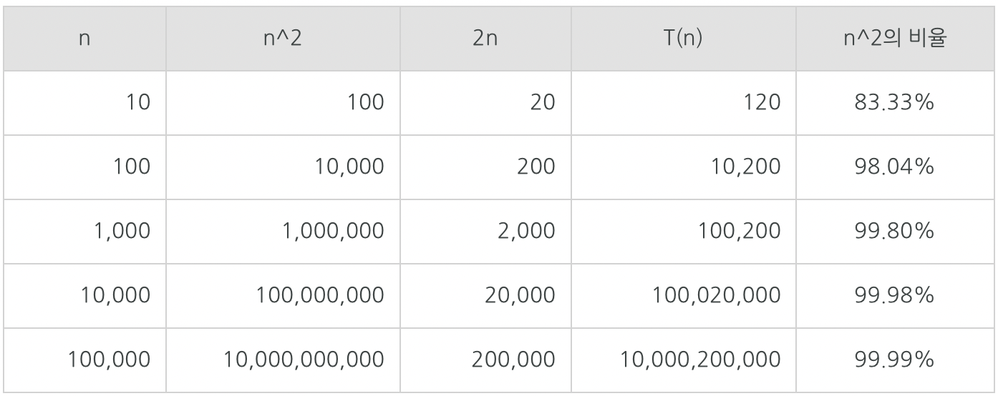Viewport: 998px width, 396px height.
Task: Click the '2n' column header
Action: 485,38
